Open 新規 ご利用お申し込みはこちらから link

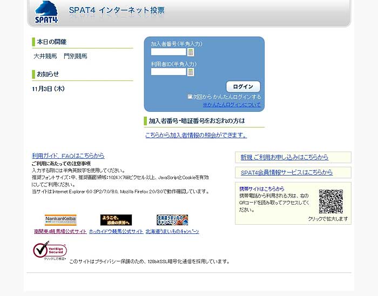pyautogui.click(x=285, y=157)
